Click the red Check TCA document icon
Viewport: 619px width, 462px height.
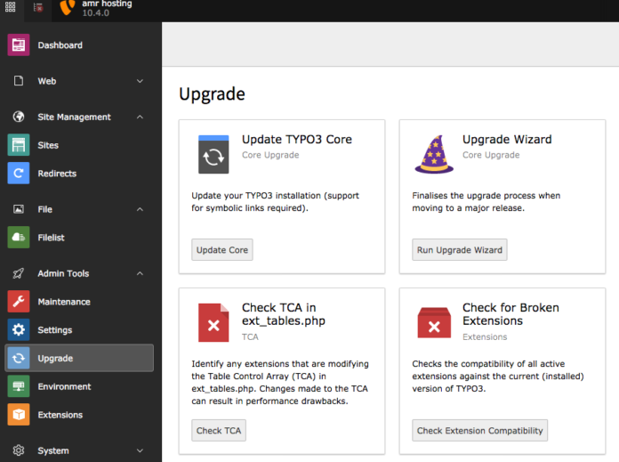pos(213,323)
